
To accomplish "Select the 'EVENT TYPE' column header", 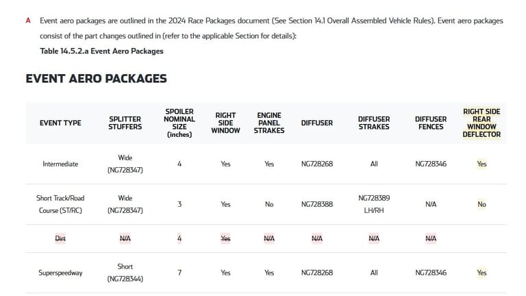I will click(x=60, y=123).
